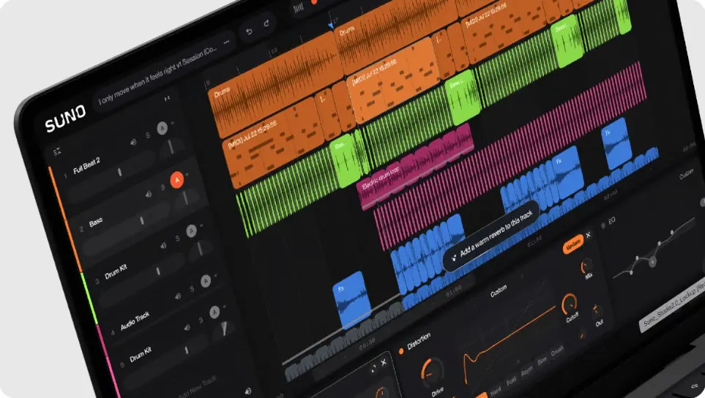Click sparkle icon in the reverb prompt bubble

[x=454, y=258]
